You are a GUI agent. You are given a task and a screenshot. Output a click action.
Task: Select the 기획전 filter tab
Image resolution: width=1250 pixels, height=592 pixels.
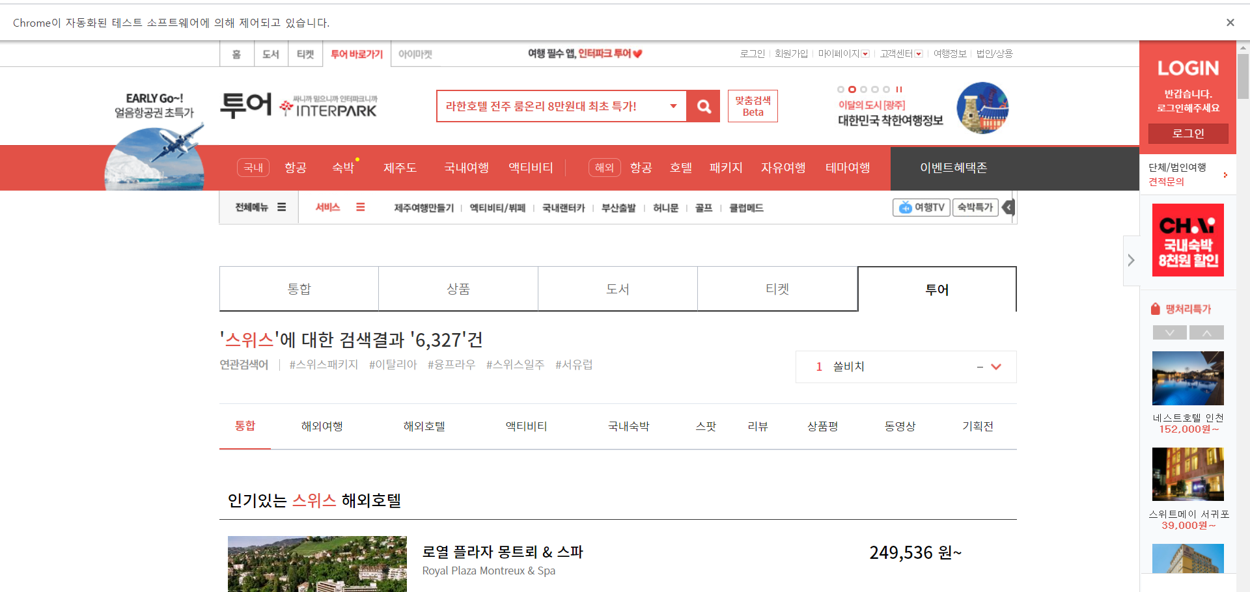point(977,426)
